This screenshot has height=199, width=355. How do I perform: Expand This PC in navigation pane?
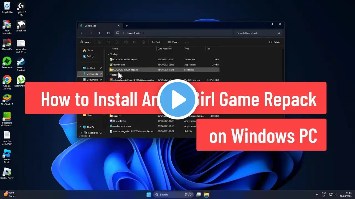80,127
